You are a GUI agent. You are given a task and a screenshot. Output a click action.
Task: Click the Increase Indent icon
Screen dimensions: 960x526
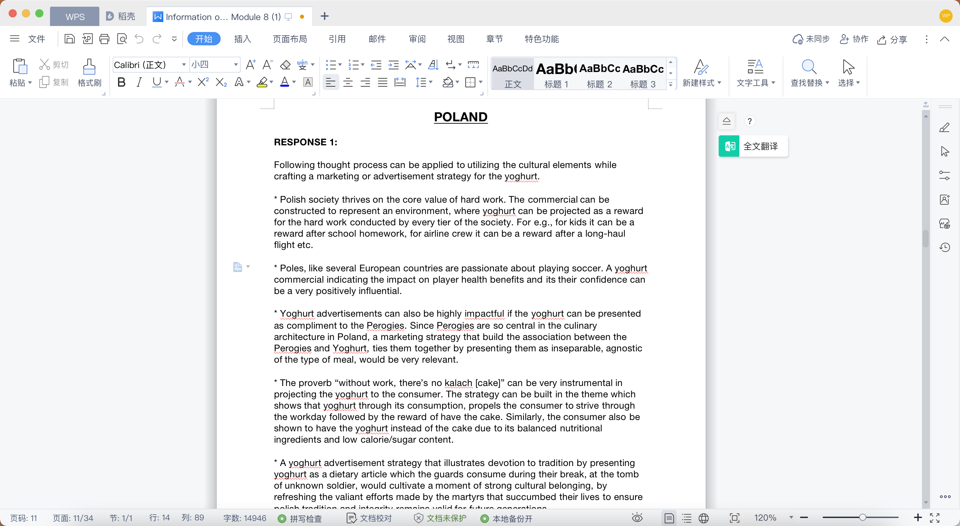coord(393,65)
